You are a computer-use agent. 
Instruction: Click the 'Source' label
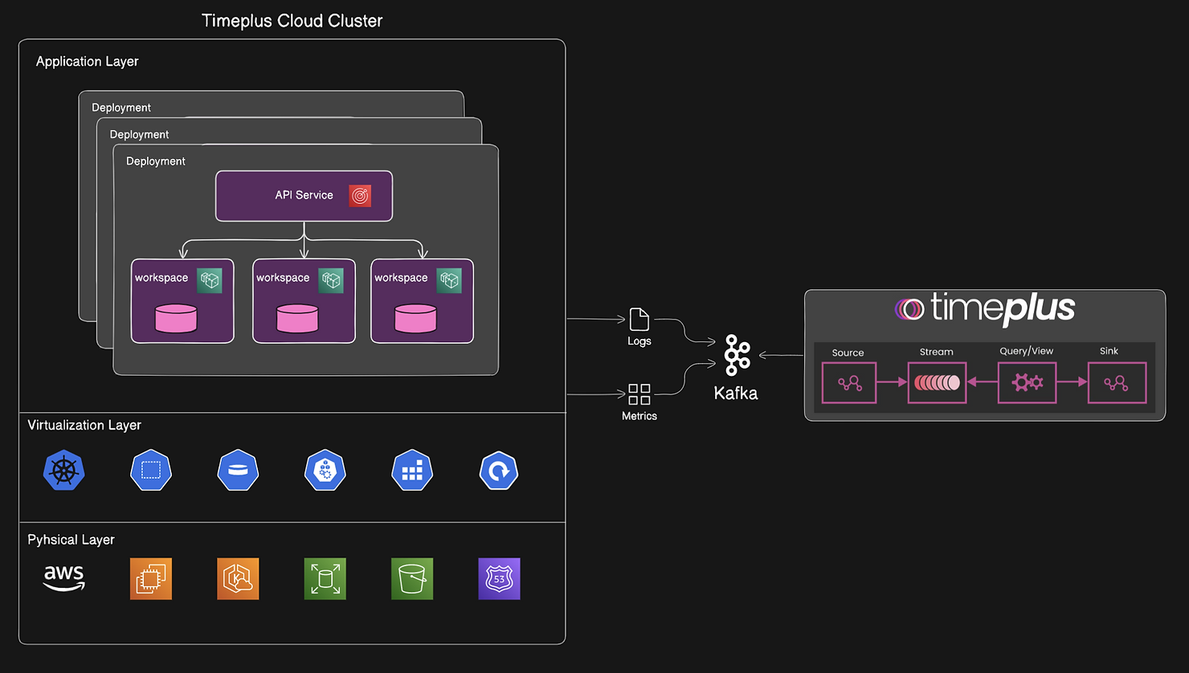click(x=848, y=353)
